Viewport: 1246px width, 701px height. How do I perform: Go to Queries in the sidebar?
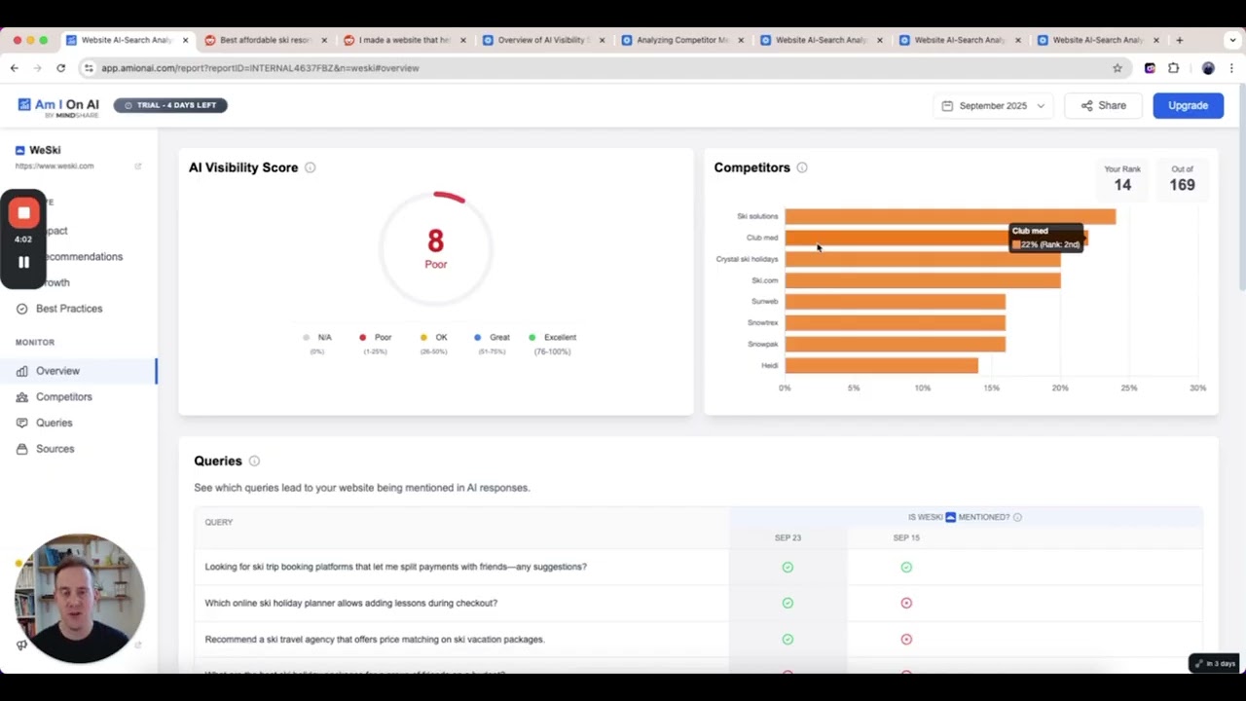[x=55, y=423]
